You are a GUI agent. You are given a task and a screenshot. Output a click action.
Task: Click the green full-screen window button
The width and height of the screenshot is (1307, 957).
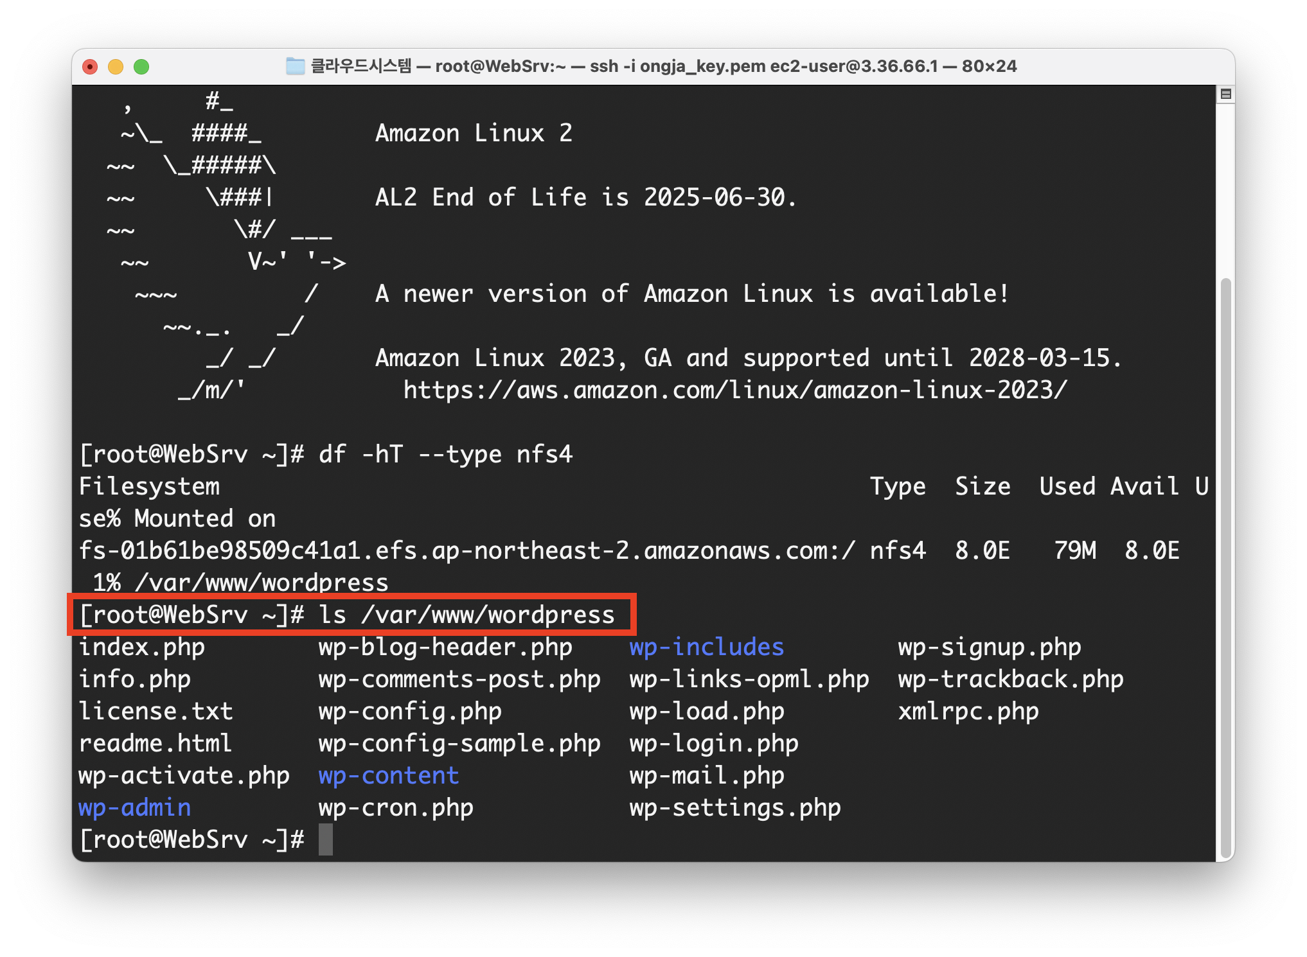point(141,67)
